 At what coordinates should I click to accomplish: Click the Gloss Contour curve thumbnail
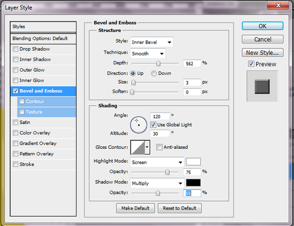click(x=138, y=147)
